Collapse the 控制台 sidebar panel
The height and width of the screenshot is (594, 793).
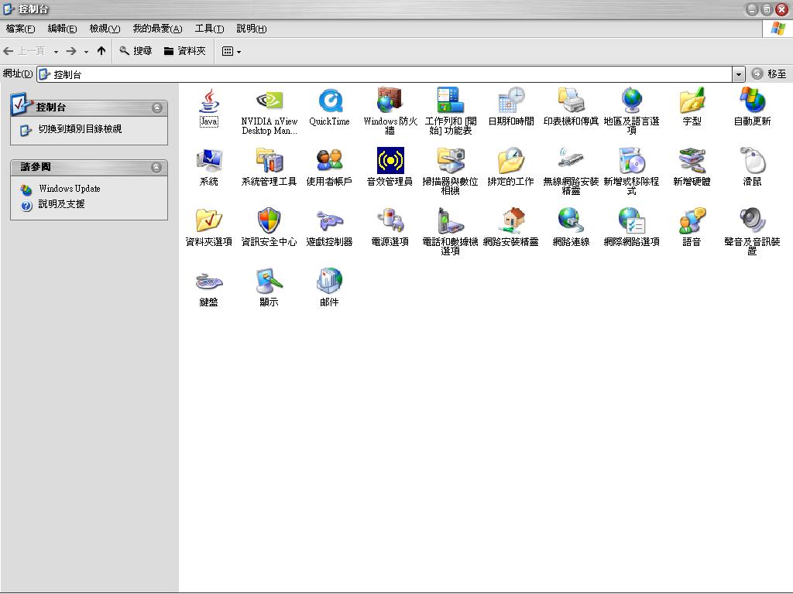pos(156,108)
